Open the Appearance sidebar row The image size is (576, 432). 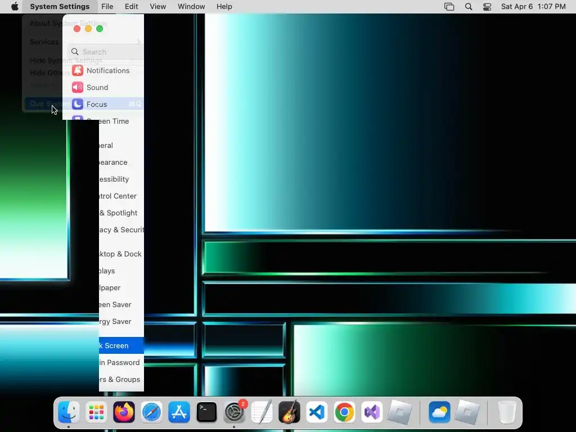121,162
